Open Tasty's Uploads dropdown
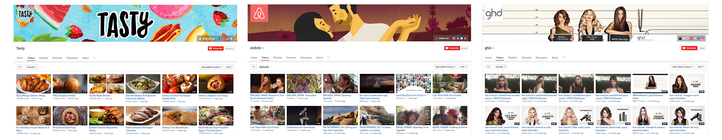722x140 pixels. click(x=31, y=67)
